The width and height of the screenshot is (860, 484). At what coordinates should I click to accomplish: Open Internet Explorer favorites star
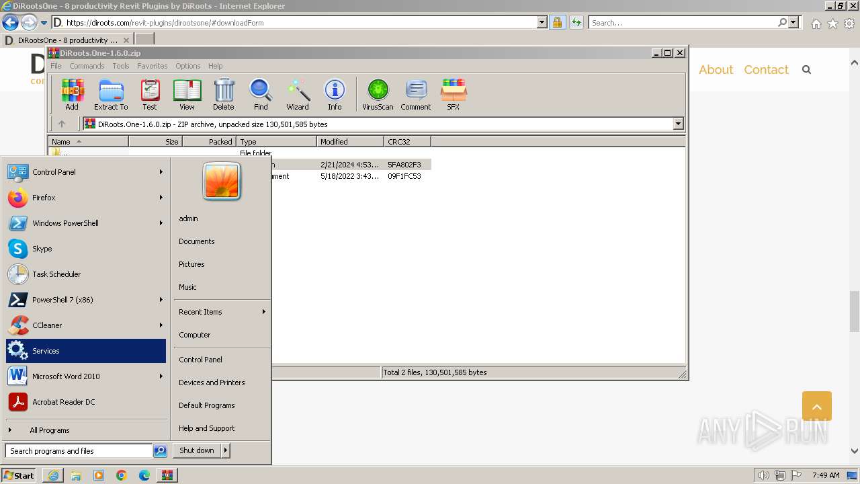tap(832, 24)
